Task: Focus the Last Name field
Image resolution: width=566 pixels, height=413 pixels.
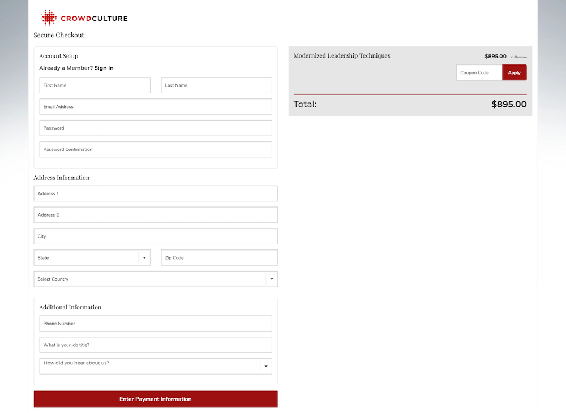Action: (x=217, y=85)
